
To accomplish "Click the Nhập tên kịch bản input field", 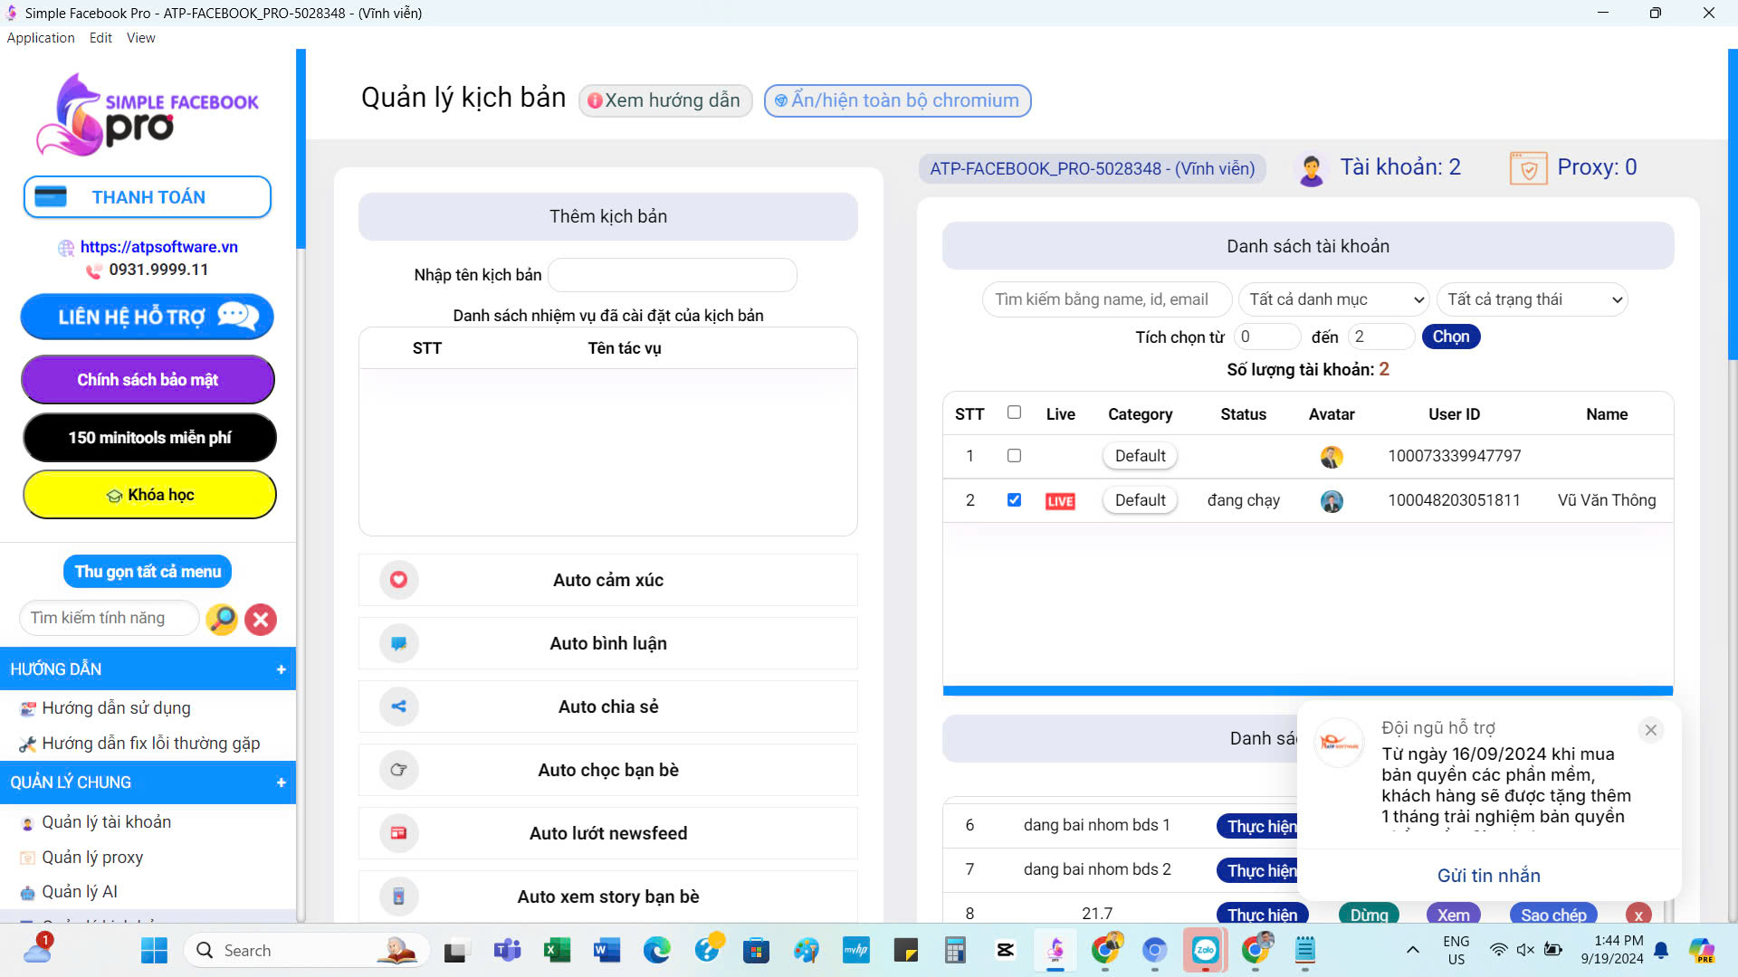I will pyautogui.click(x=673, y=275).
